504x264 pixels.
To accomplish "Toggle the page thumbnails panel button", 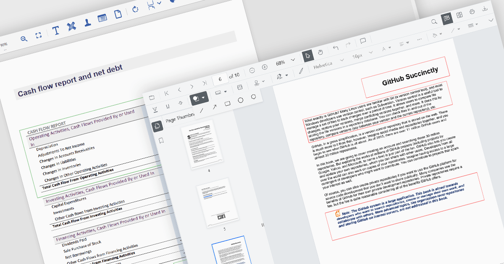I will coord(157,126).
